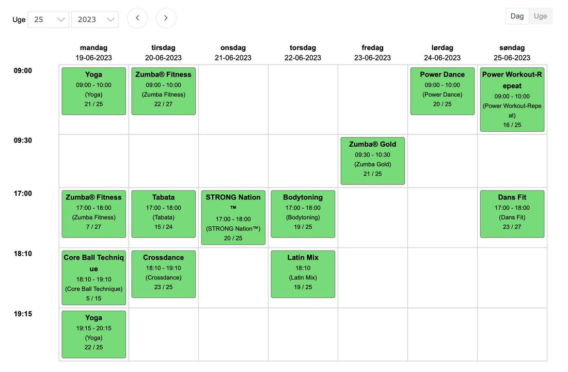Open Friday Zumba Gold class
The height and width of the screenshot is (372, 568).
373,161
